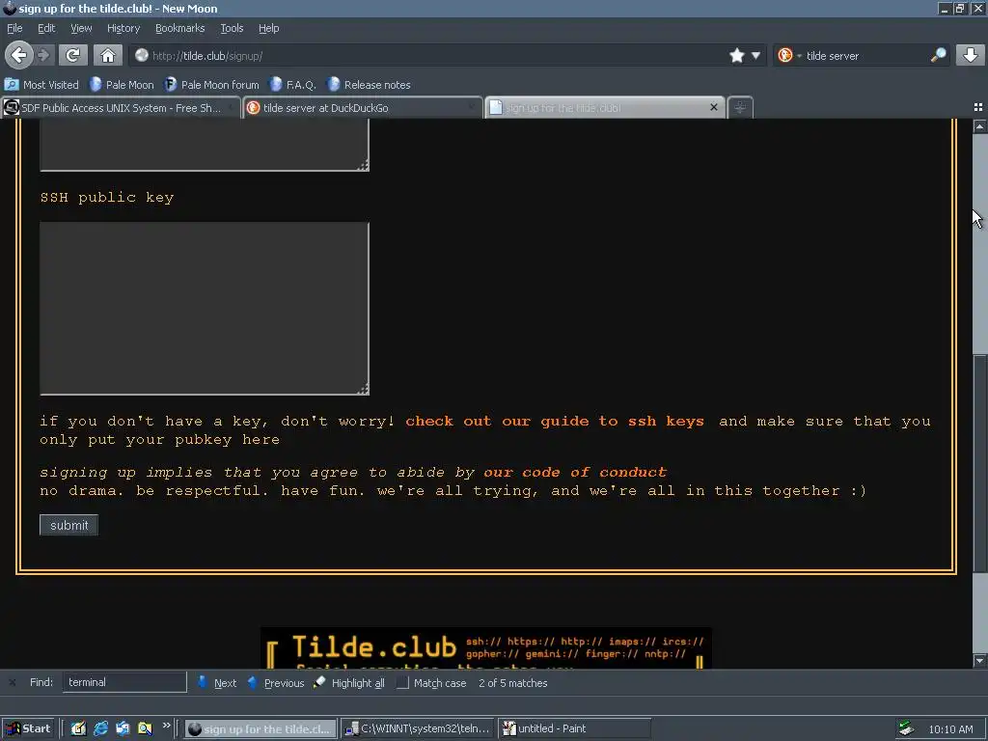Click the Forward arrow button

[x=43, y=55]
